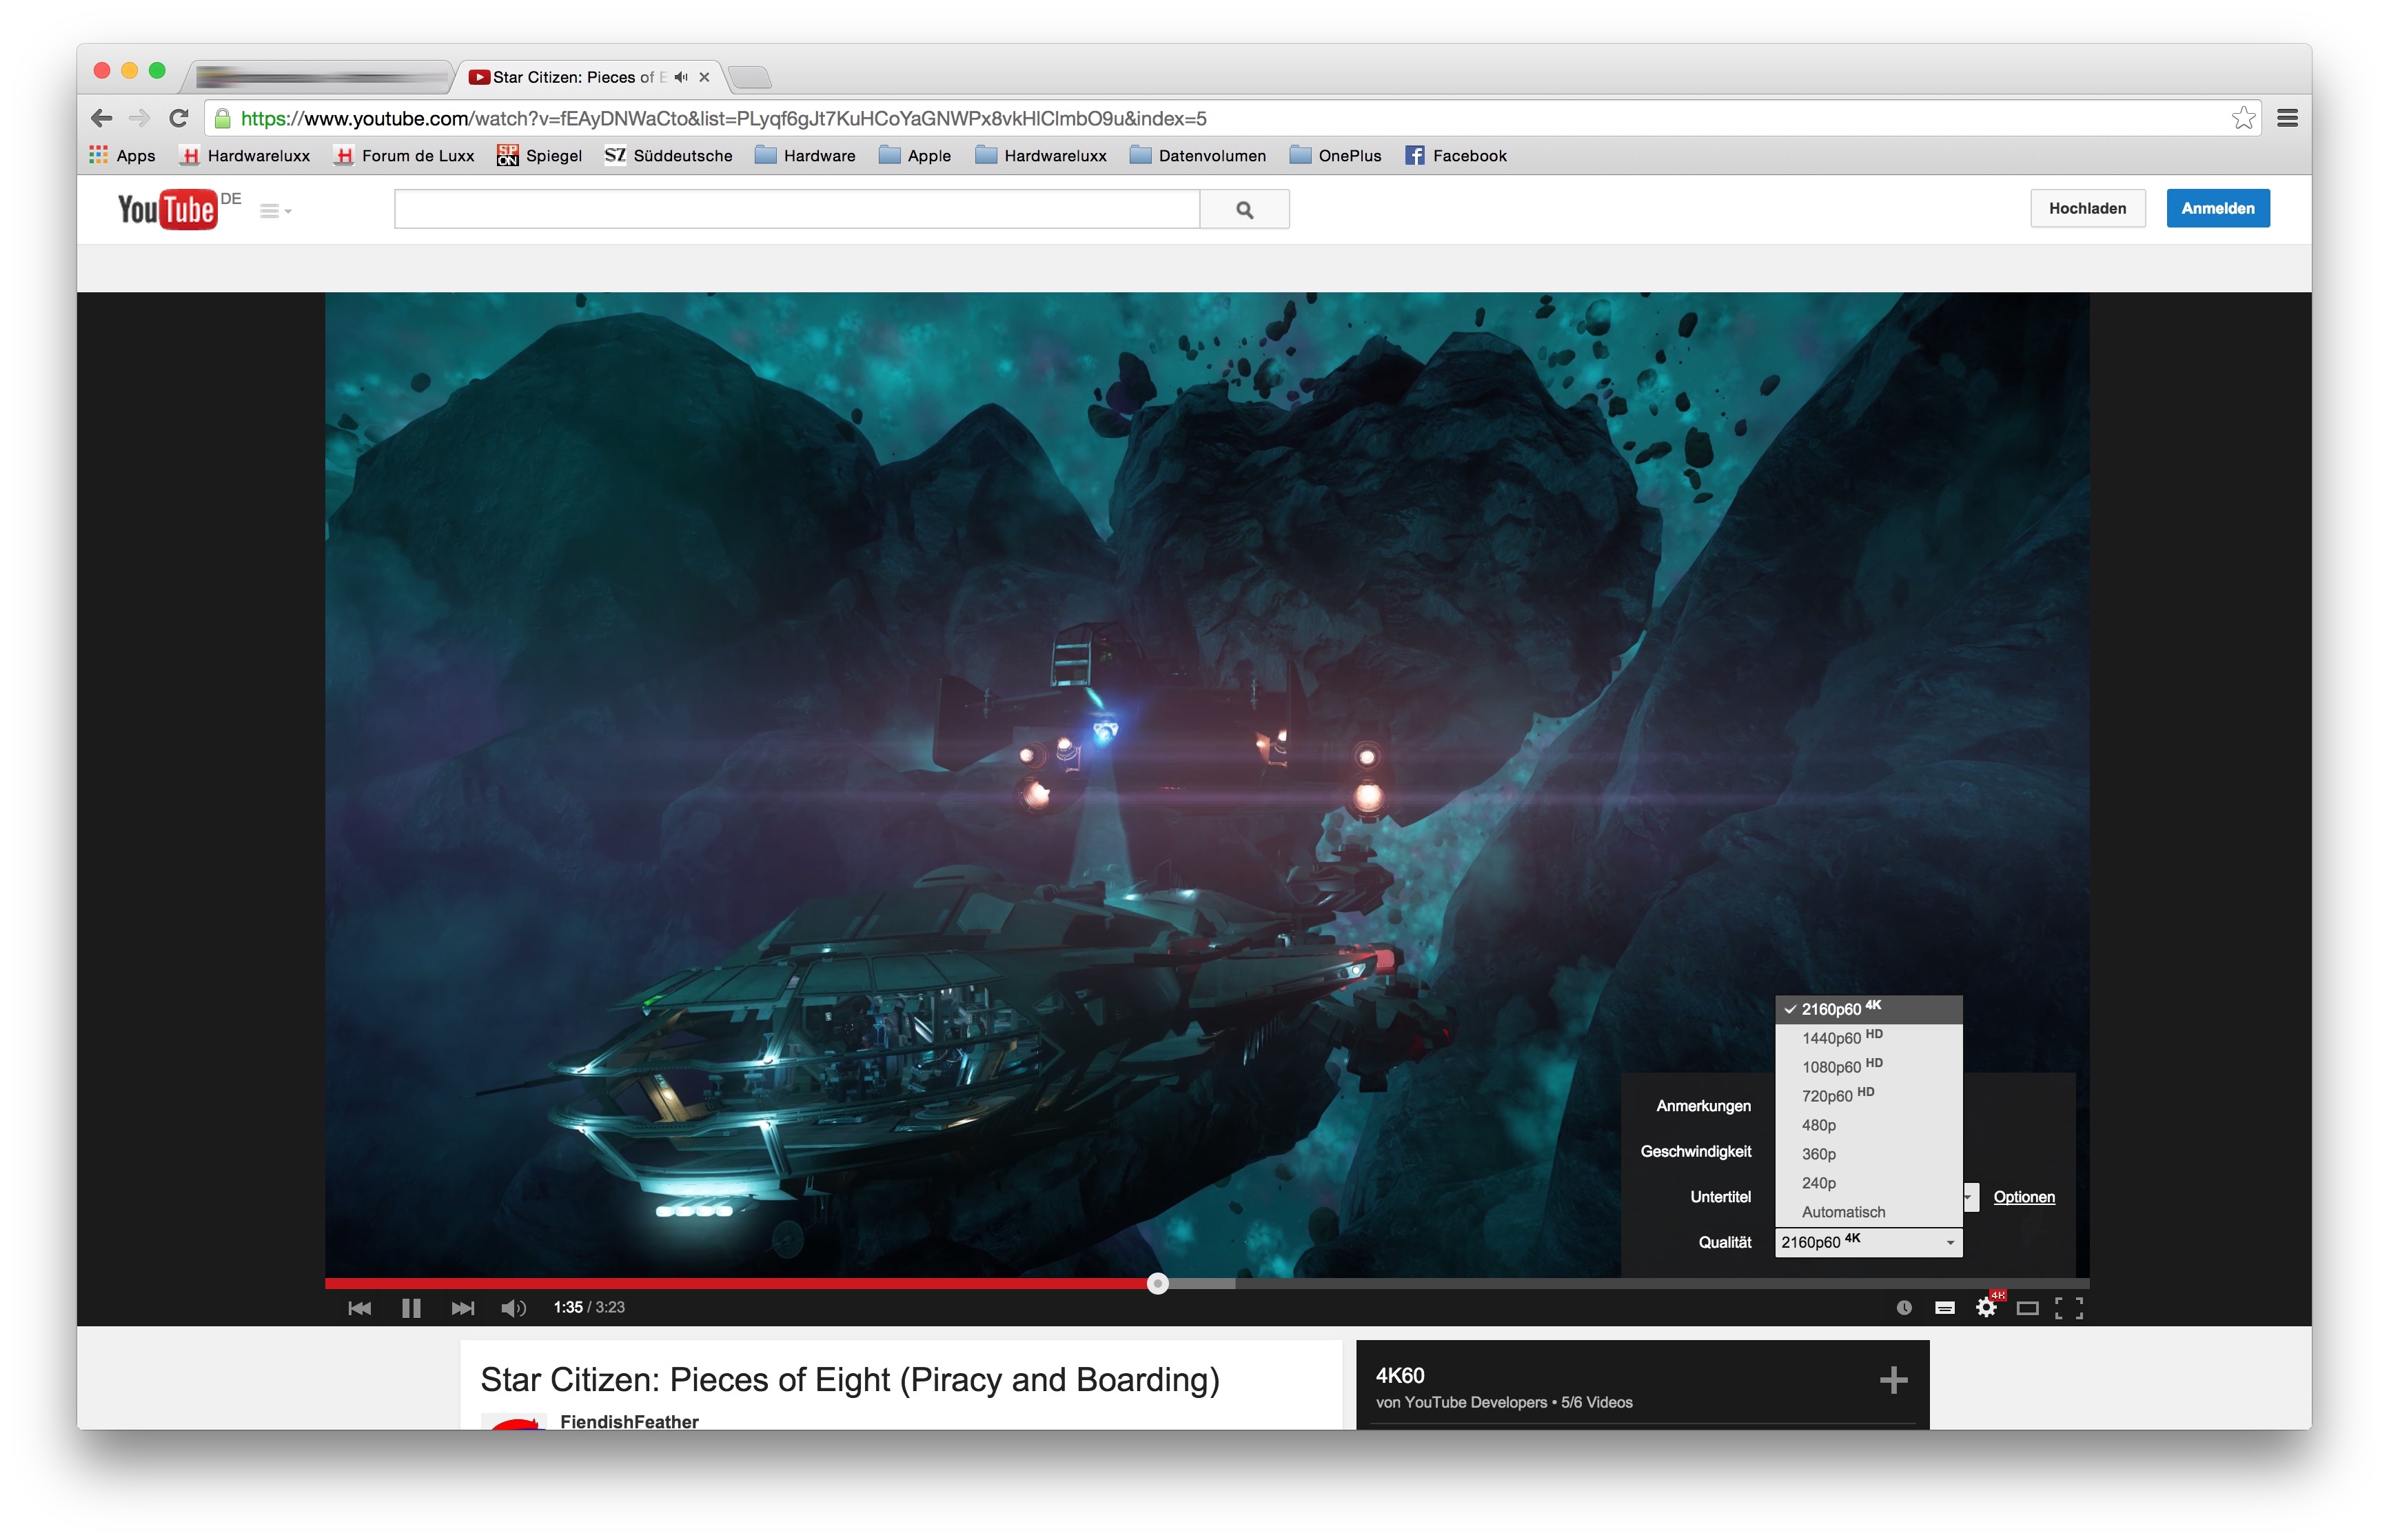Reload the page with the refresh icon
The width and height of the screenshot is (2389, 1540).
pyautogui.click(x=179, y=118)
